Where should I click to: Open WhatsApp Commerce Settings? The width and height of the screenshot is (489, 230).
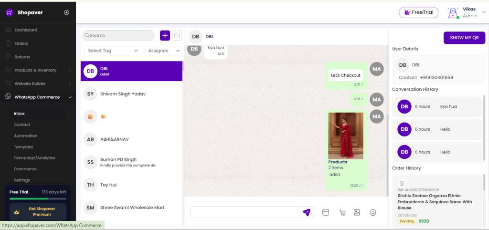(x=22, y=180)
